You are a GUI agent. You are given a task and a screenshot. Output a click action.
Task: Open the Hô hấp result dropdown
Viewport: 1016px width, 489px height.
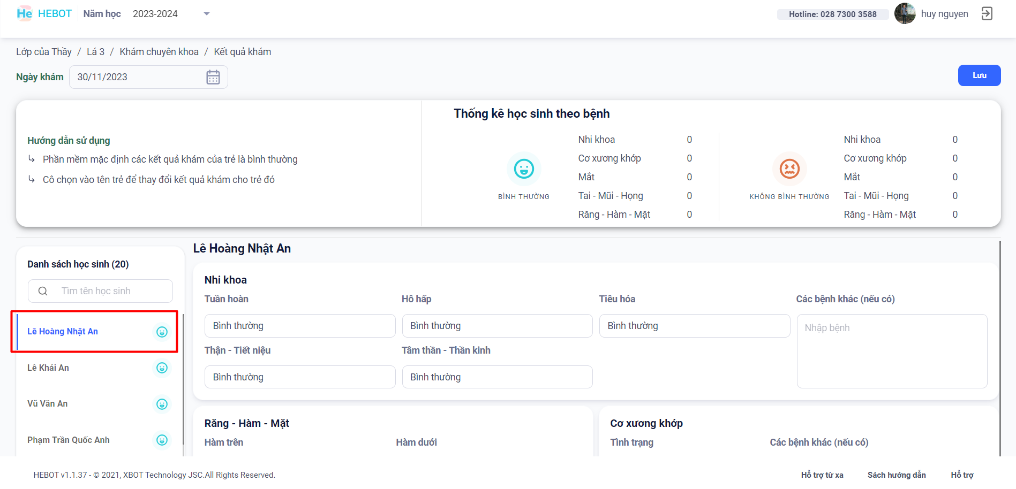click(496, 326)
